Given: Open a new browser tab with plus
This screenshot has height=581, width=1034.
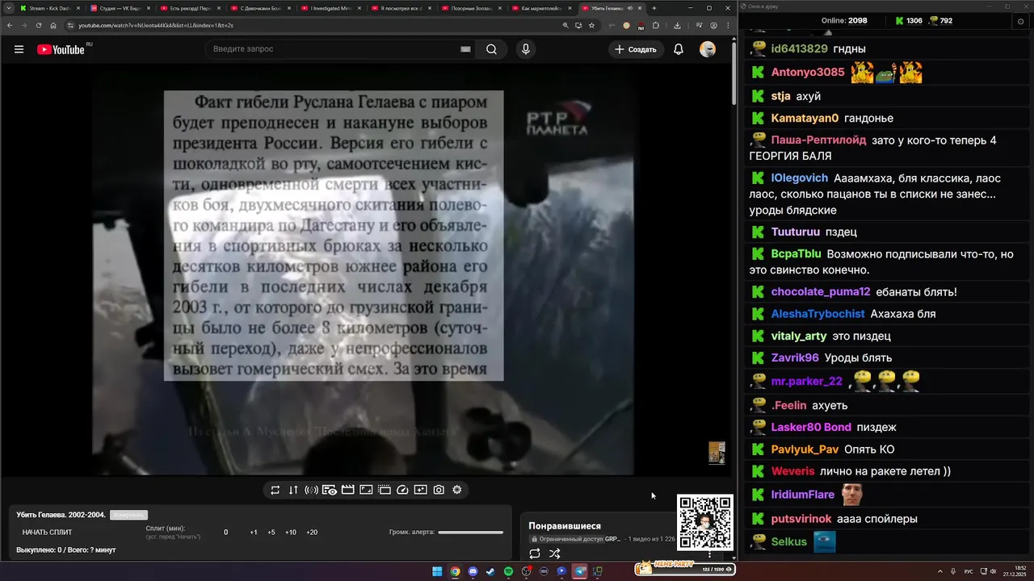Looking at the screenshot, I should (654, 8).
